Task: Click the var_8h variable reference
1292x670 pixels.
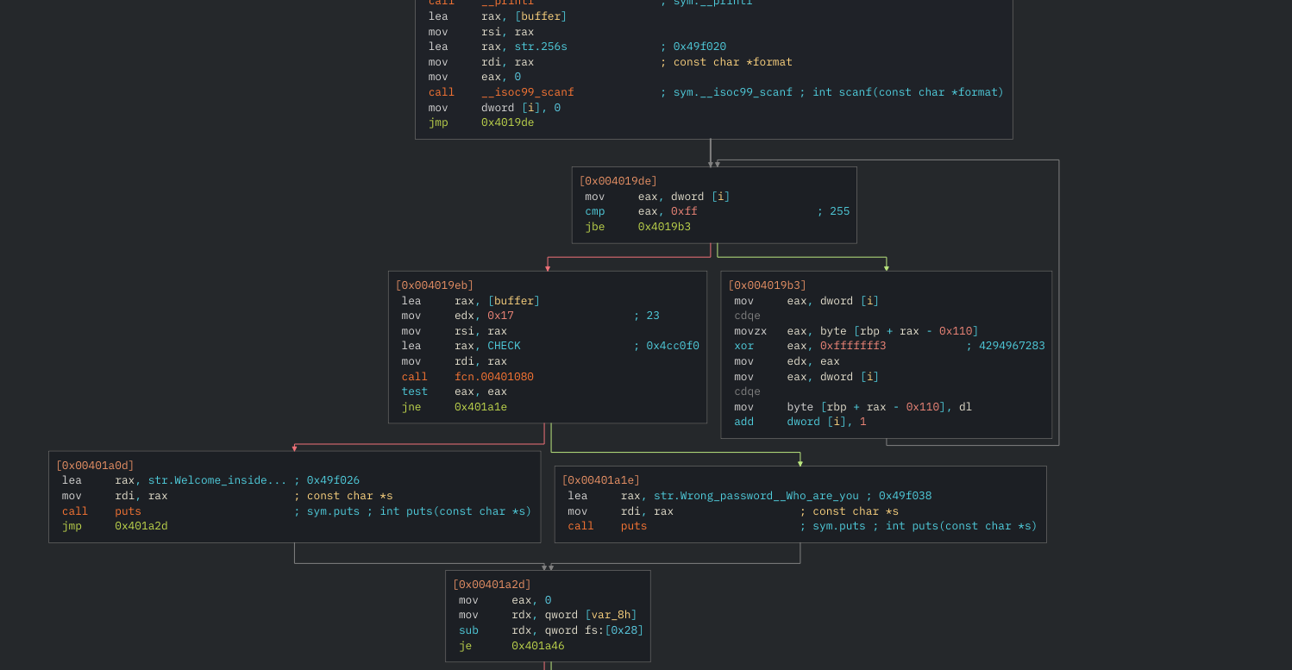Action: pos(611,614)
